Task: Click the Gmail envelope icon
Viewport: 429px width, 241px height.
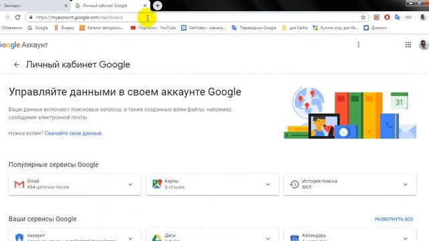Action: (x=19, y=185)
